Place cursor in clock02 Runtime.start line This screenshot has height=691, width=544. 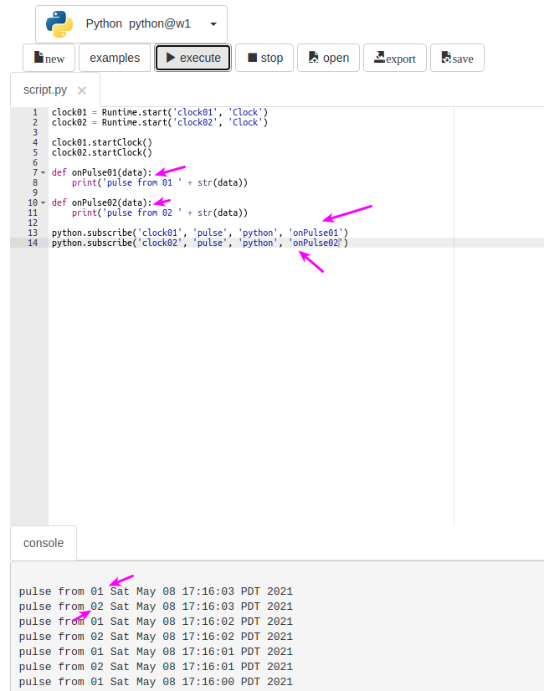[x=160, y=122]
